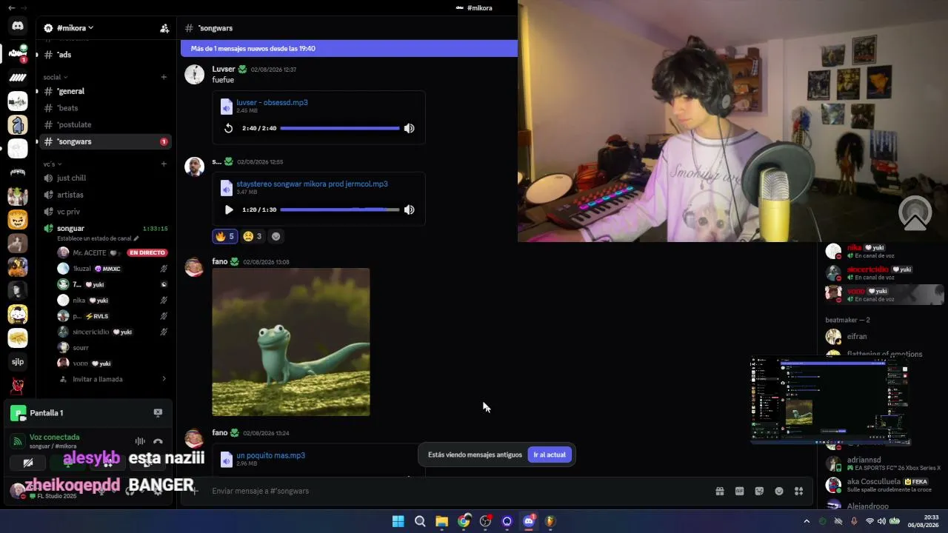Image resolution: width=948 pixels, height=533 pixels.
Task: Create a channel in the social category
Action: pos(164,77)
